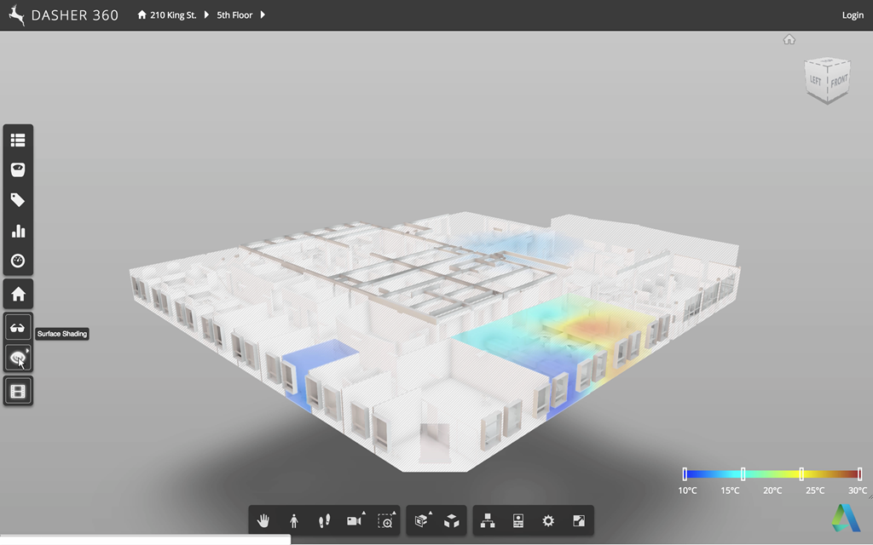Screen dimensions: 873x545
Task: Select the Pan hand tool
Action: 263,521
